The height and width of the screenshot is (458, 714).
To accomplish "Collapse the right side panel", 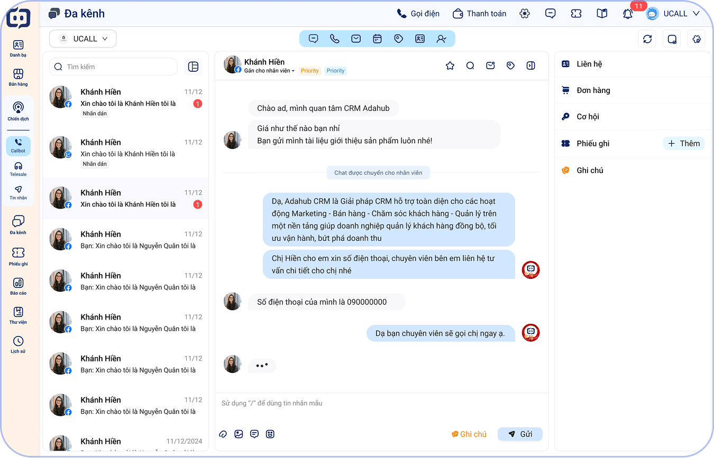I will [530, 66].
